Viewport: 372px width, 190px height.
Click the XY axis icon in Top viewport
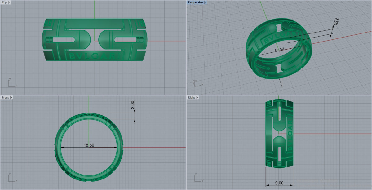(12, 83)
